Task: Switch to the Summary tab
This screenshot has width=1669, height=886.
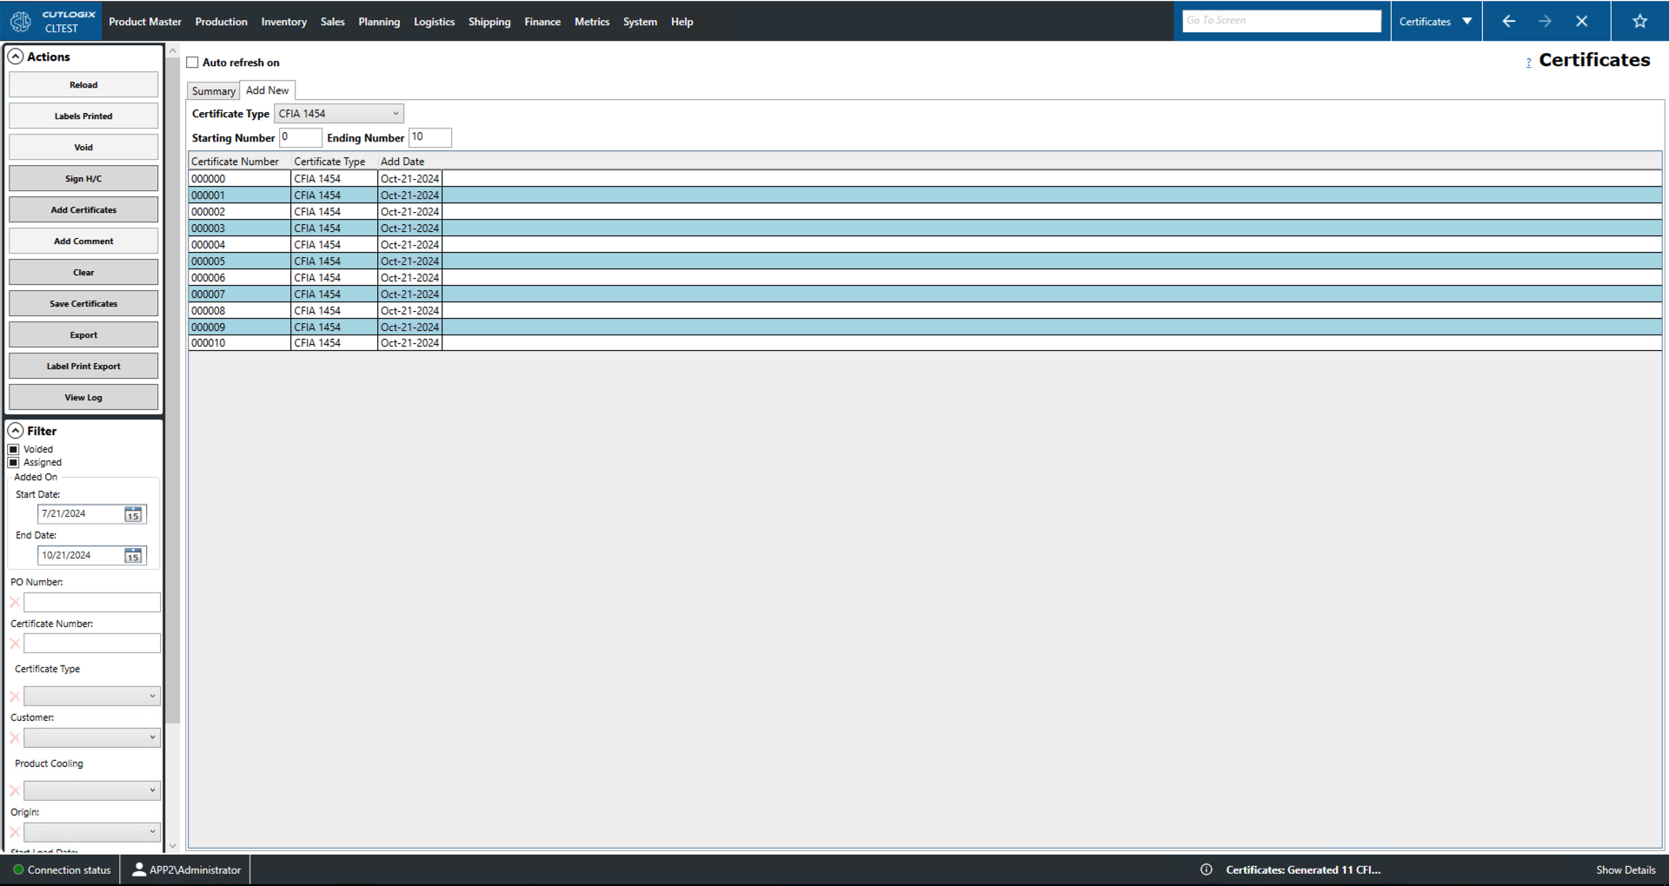Action: [212, 90]
